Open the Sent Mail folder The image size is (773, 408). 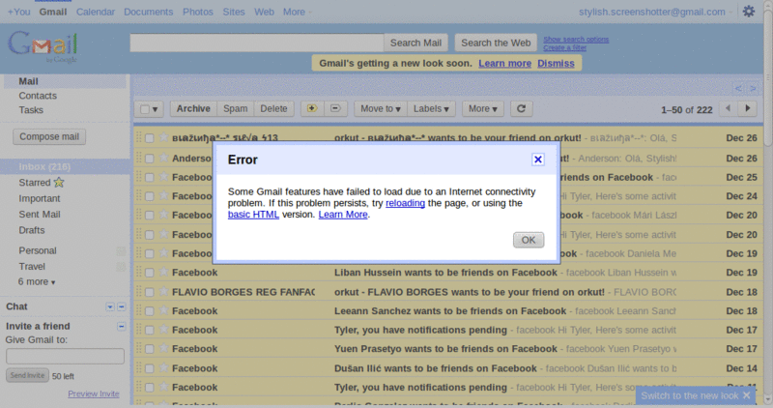(40, 214)
